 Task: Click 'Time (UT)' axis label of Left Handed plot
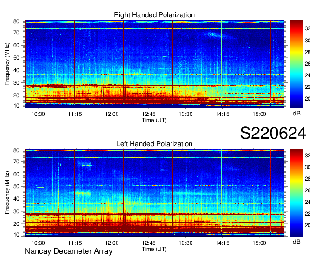click(x=154, y=249)
